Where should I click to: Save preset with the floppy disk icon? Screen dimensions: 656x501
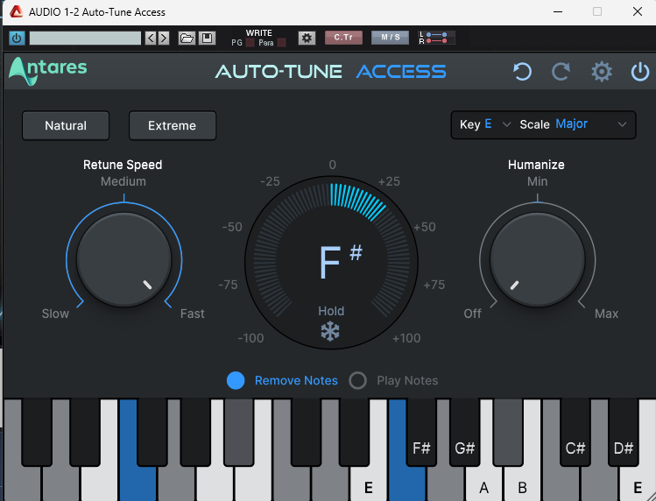[x=207, y=38]
